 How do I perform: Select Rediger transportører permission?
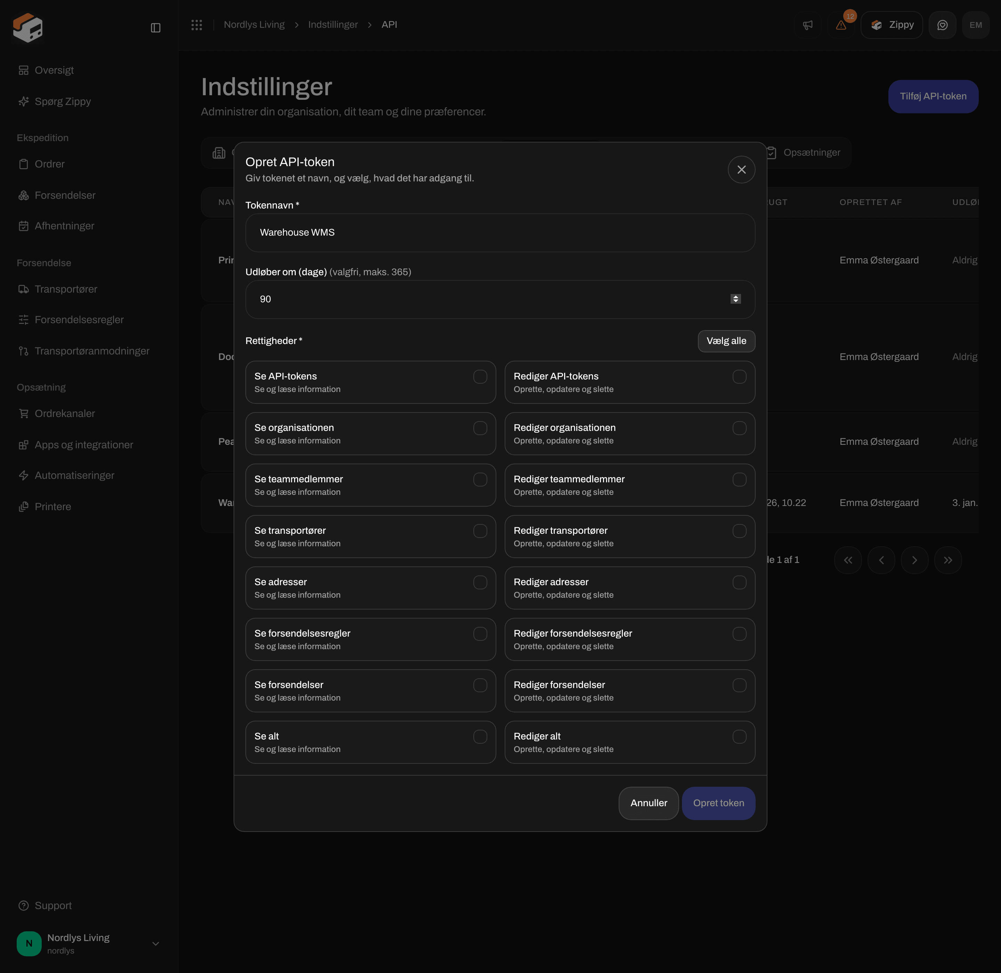(x=739, y=531)
